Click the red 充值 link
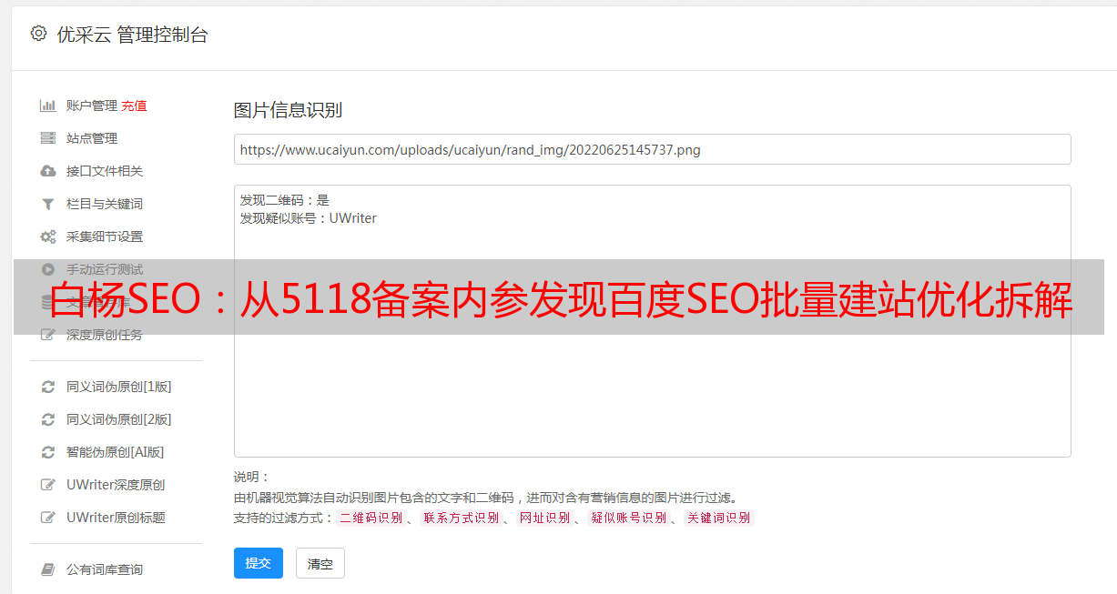The width and height of the screenshot is (1117, 594). click(134, 106)
